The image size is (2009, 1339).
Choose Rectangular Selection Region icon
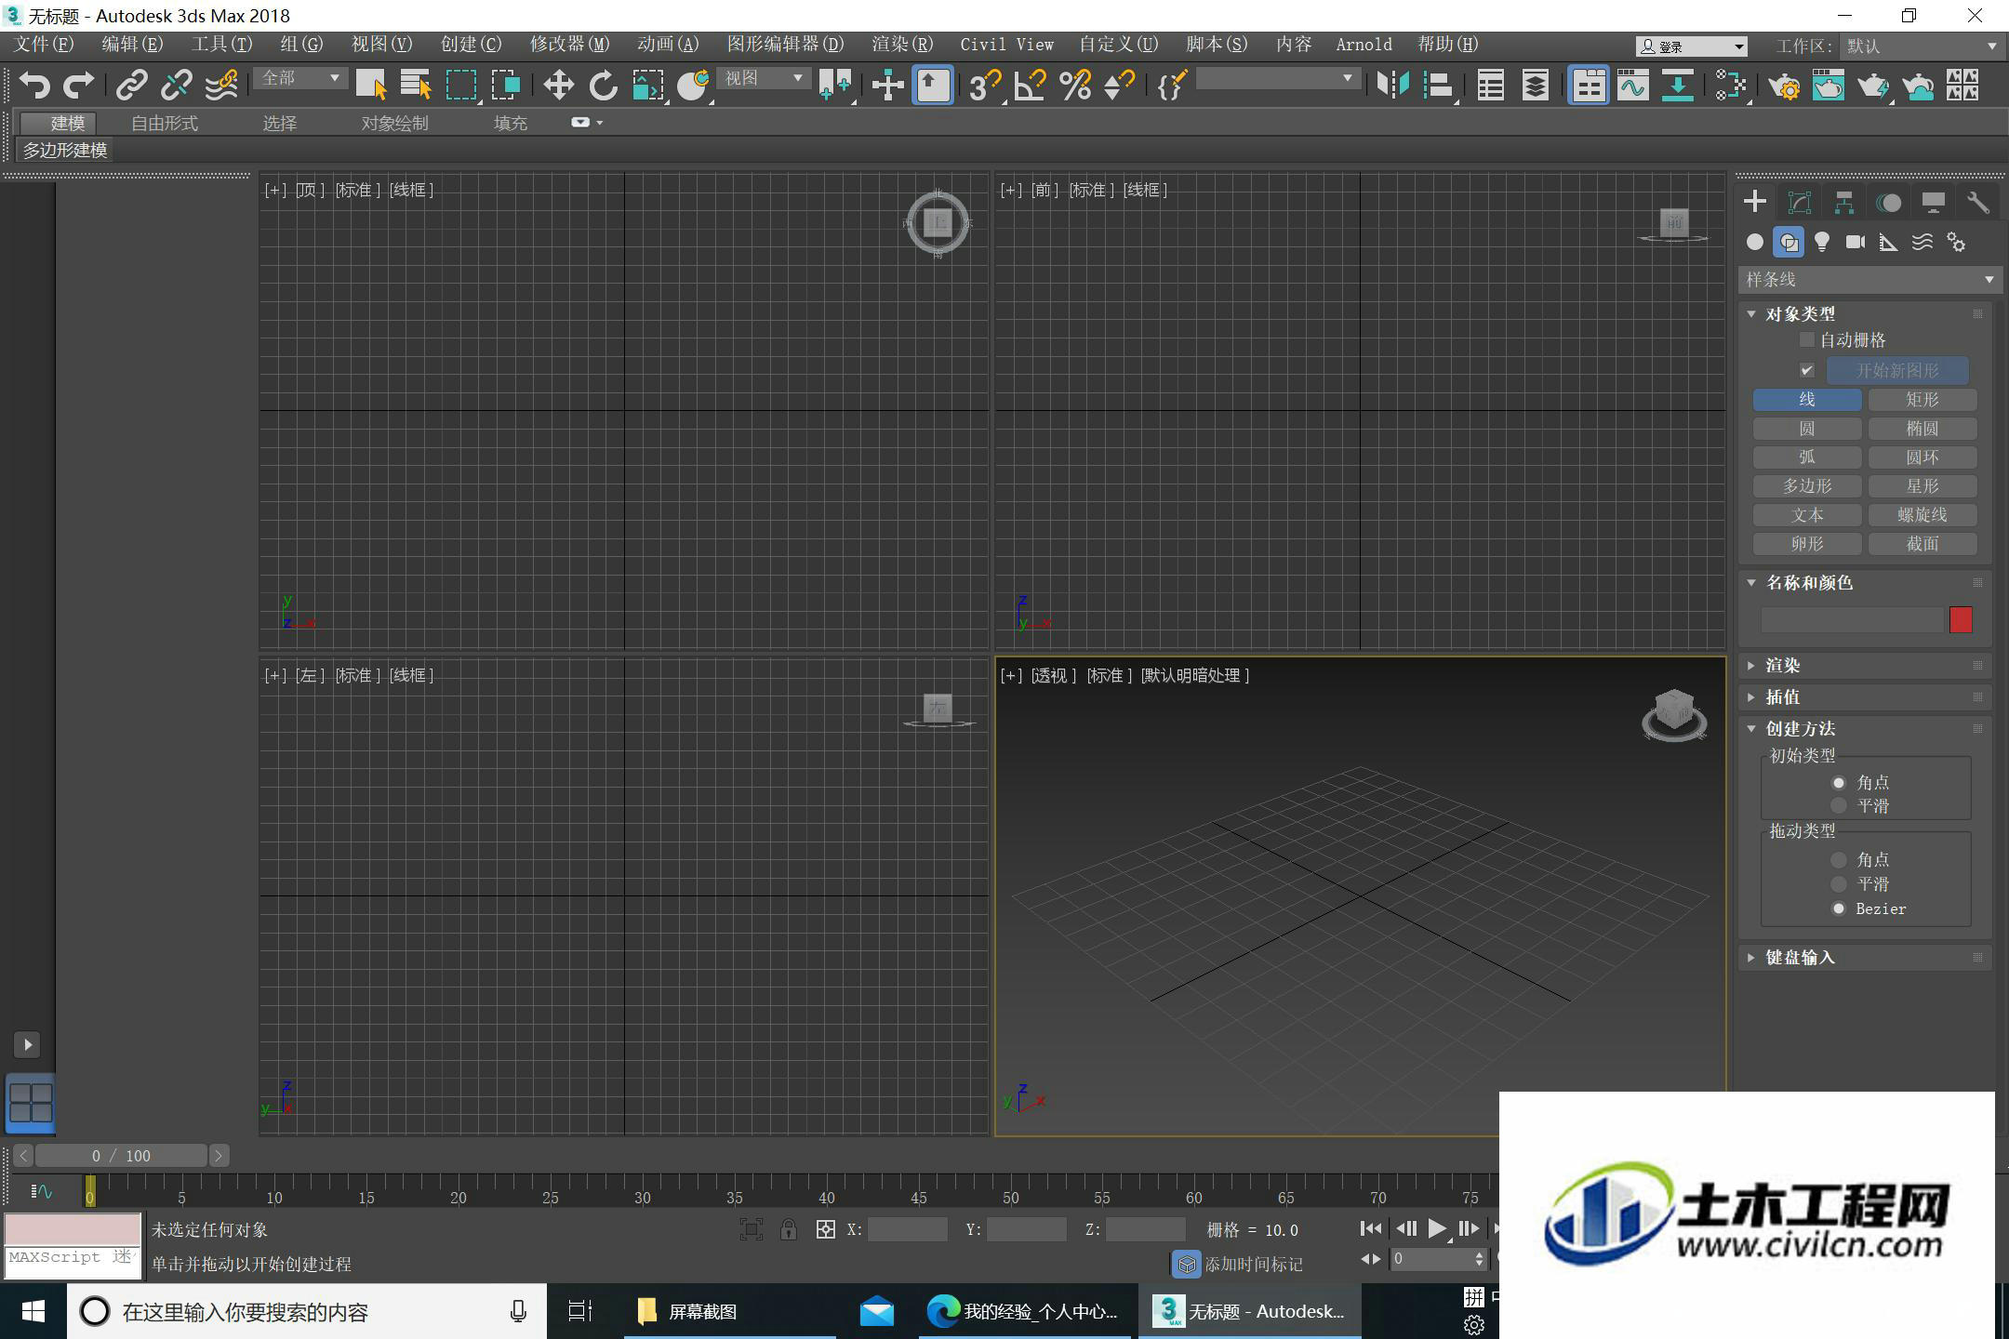coord(461,86)
